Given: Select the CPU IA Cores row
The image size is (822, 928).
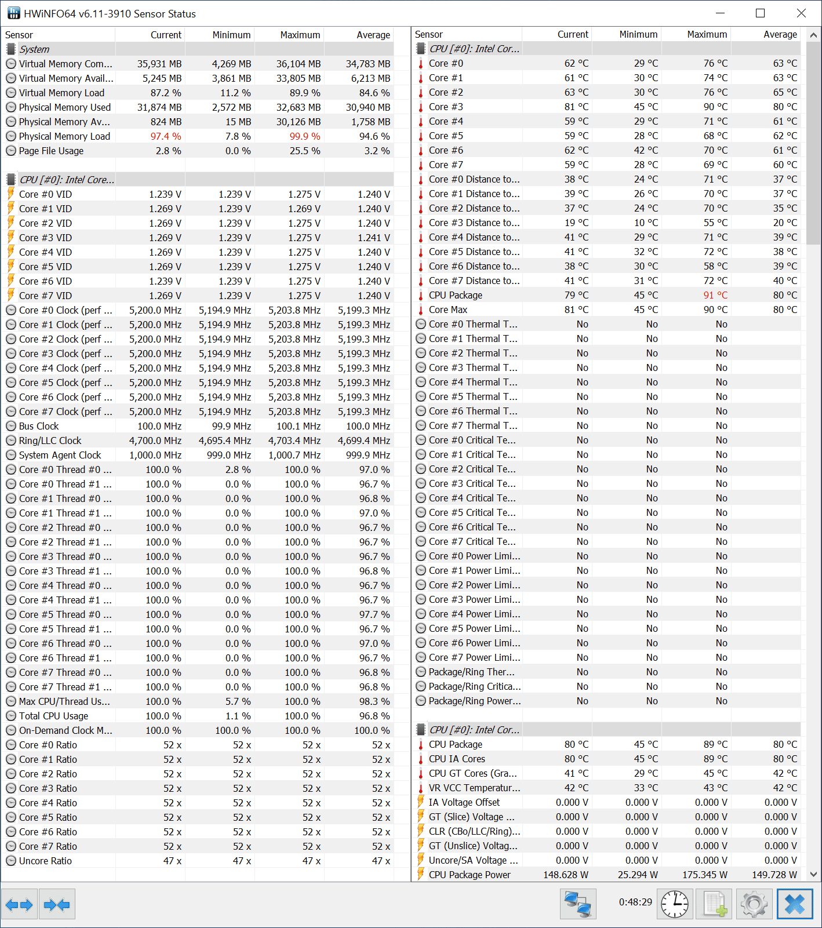Looking at the screenshot, I should pyautogui.click(x=606, y=759).
